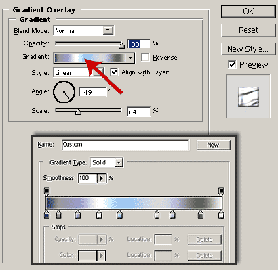Click the style preview thumbnail

[x=248, y=97]
